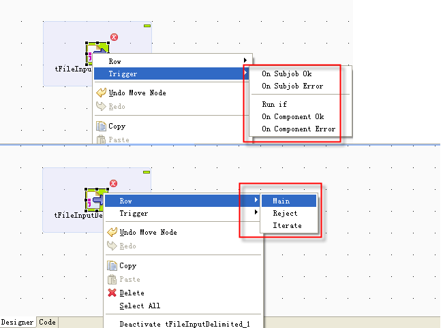This screenshot has height=328, width=443.
Task: Select Run if trigger option
Action: pos(274,104)
